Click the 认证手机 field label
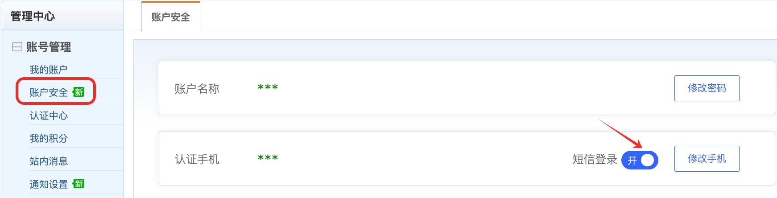This screenshot has width=777, height=198. (197, 159)
